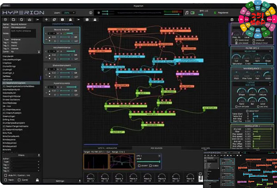Click the GRANULATOR 1 node in graph
This screenshot has width=277, height=188.
(x=126, y=106)
